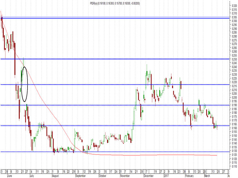Click the 0.210 price axis label
Image resolution: width=238 pixels, height=178 pixels.
[234, 90]
